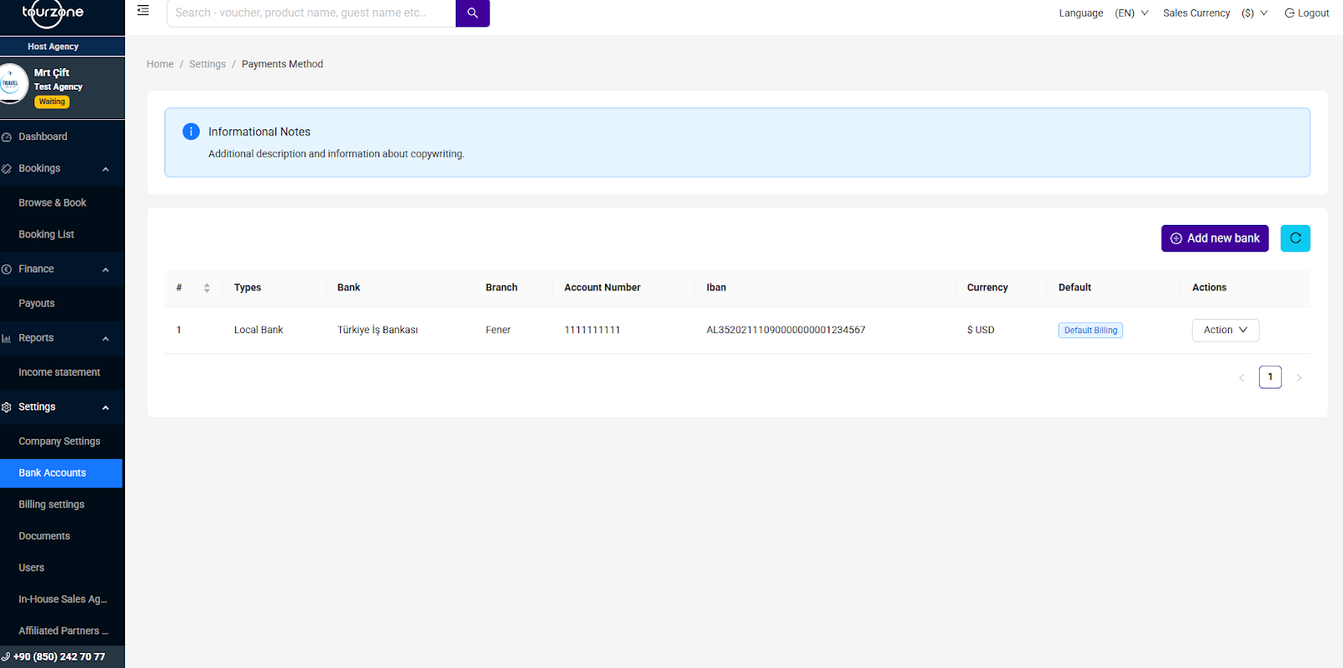Open Company Settings page
This screenshot has height=668, width=1343.
pos(59,441)
